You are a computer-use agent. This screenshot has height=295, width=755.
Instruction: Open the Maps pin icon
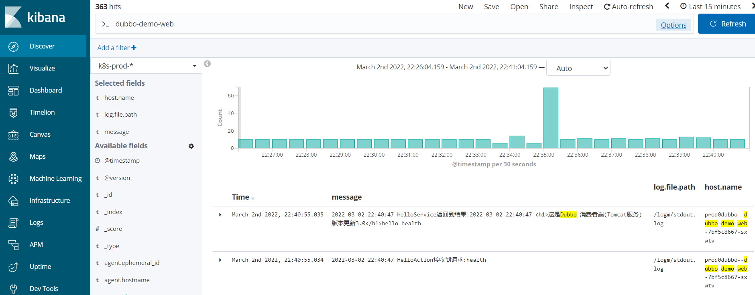point(13,157)
